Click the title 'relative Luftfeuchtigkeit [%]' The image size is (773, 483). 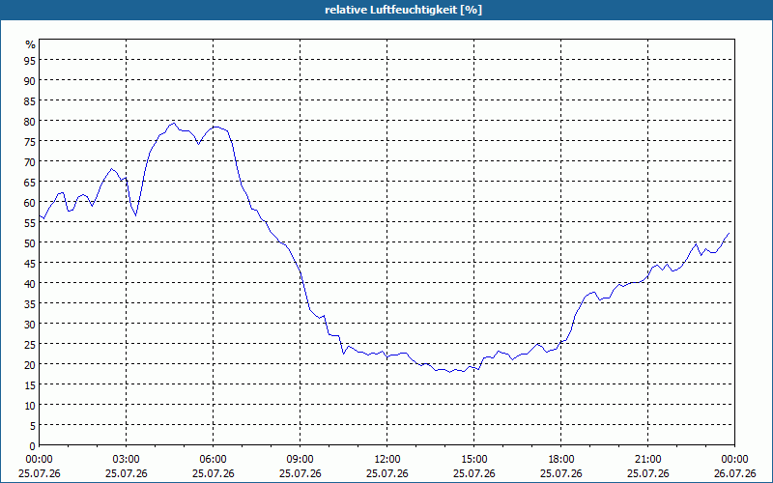(403, 10)
